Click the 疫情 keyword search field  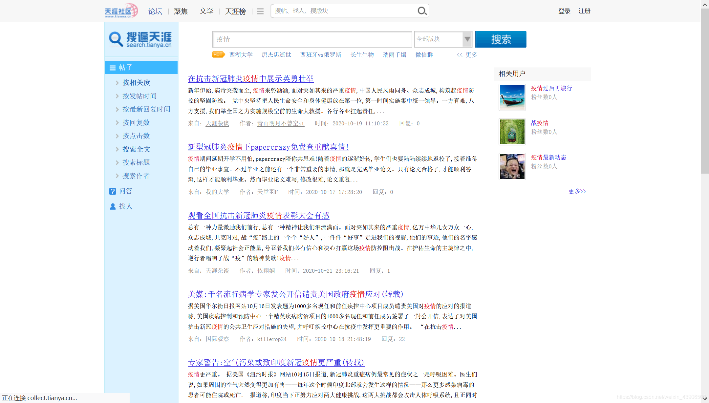click(x=312, y=39)
